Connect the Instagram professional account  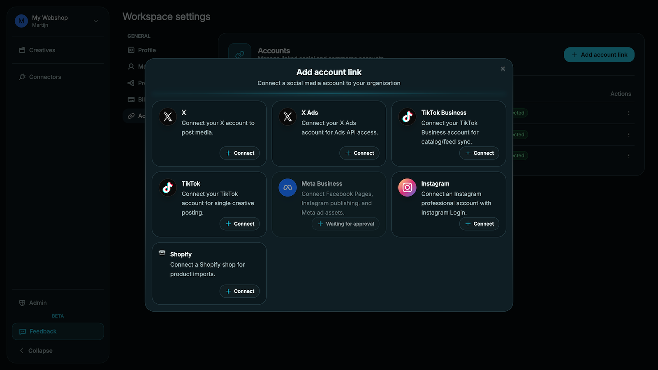pyautogui.click(x=479, y=224)
